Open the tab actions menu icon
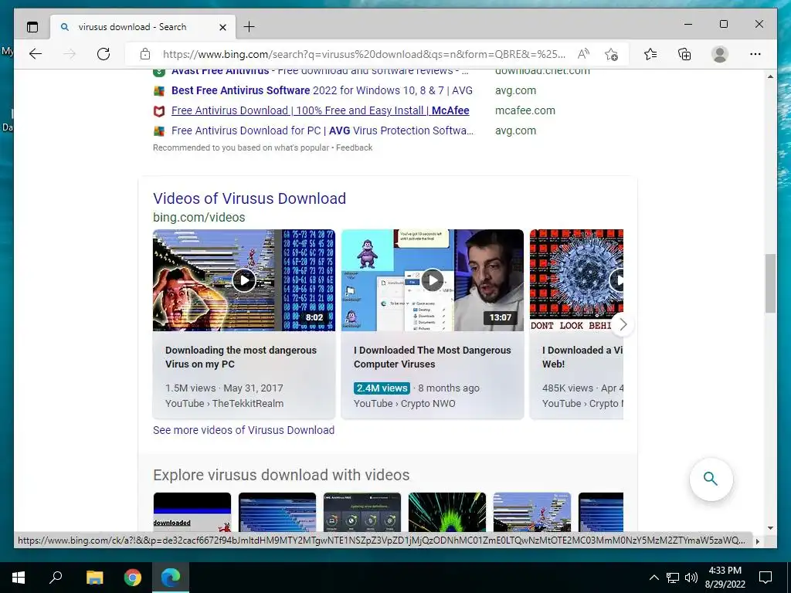791x593 pixels. pos(32,27)
